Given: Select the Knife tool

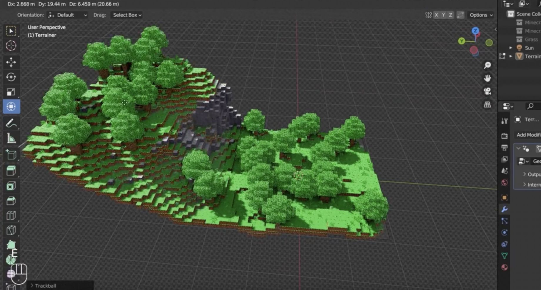Looking at the screenshot, I should [11, 230].
